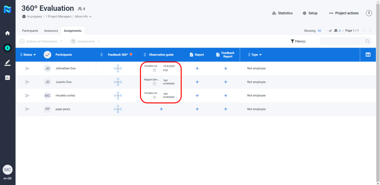380x185 pixels.
Task: Expand the More info dropdown
Action: pos(83,17)
